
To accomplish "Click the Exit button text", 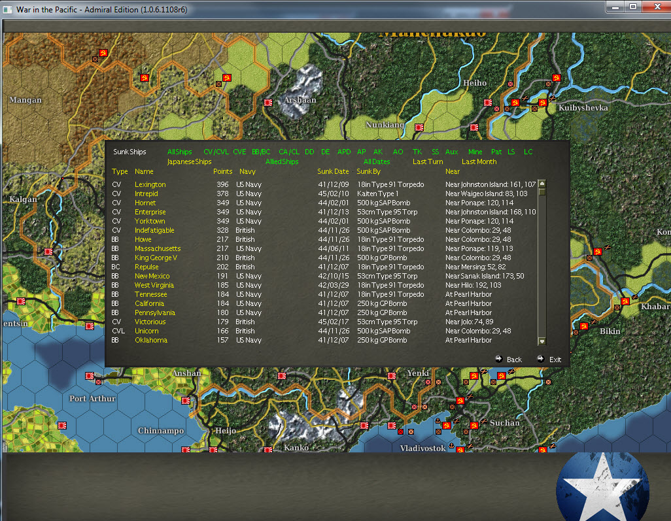I will point(555,360).
